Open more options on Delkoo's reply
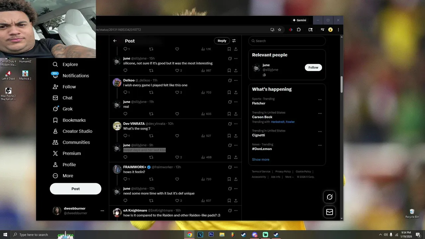 pyautogui.click(x=236, y=80)
